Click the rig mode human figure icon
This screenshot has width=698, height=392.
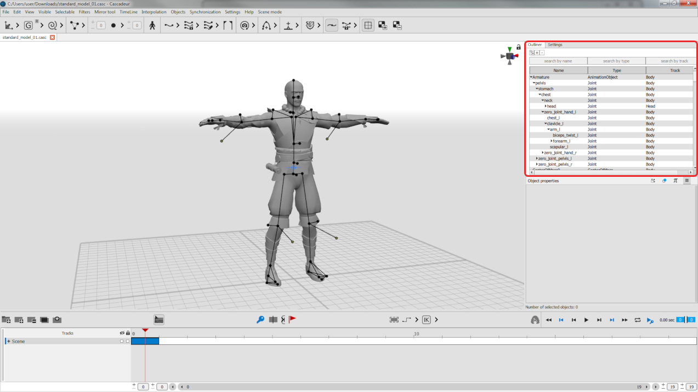click(152, 25)
